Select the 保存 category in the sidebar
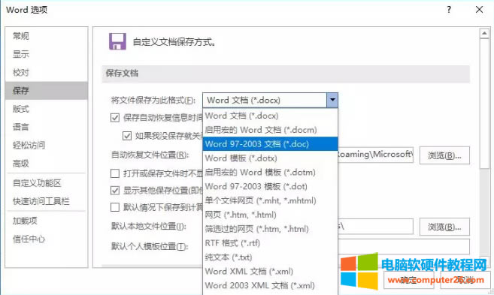 tap(47, 91)
